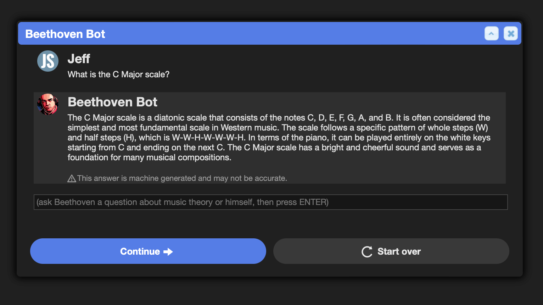Click the Beethoven Bot name above the reply
Viewport: 543px width, 305px height.
[x=112, y=102]
